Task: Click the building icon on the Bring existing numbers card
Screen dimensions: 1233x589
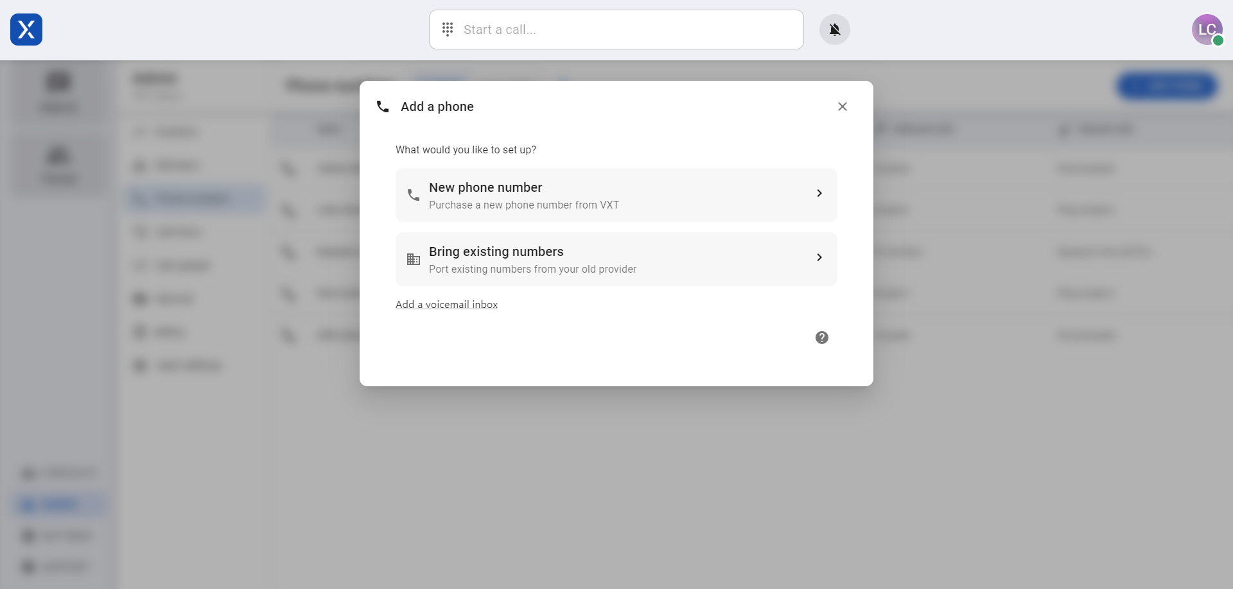Action: click(413, 259)
